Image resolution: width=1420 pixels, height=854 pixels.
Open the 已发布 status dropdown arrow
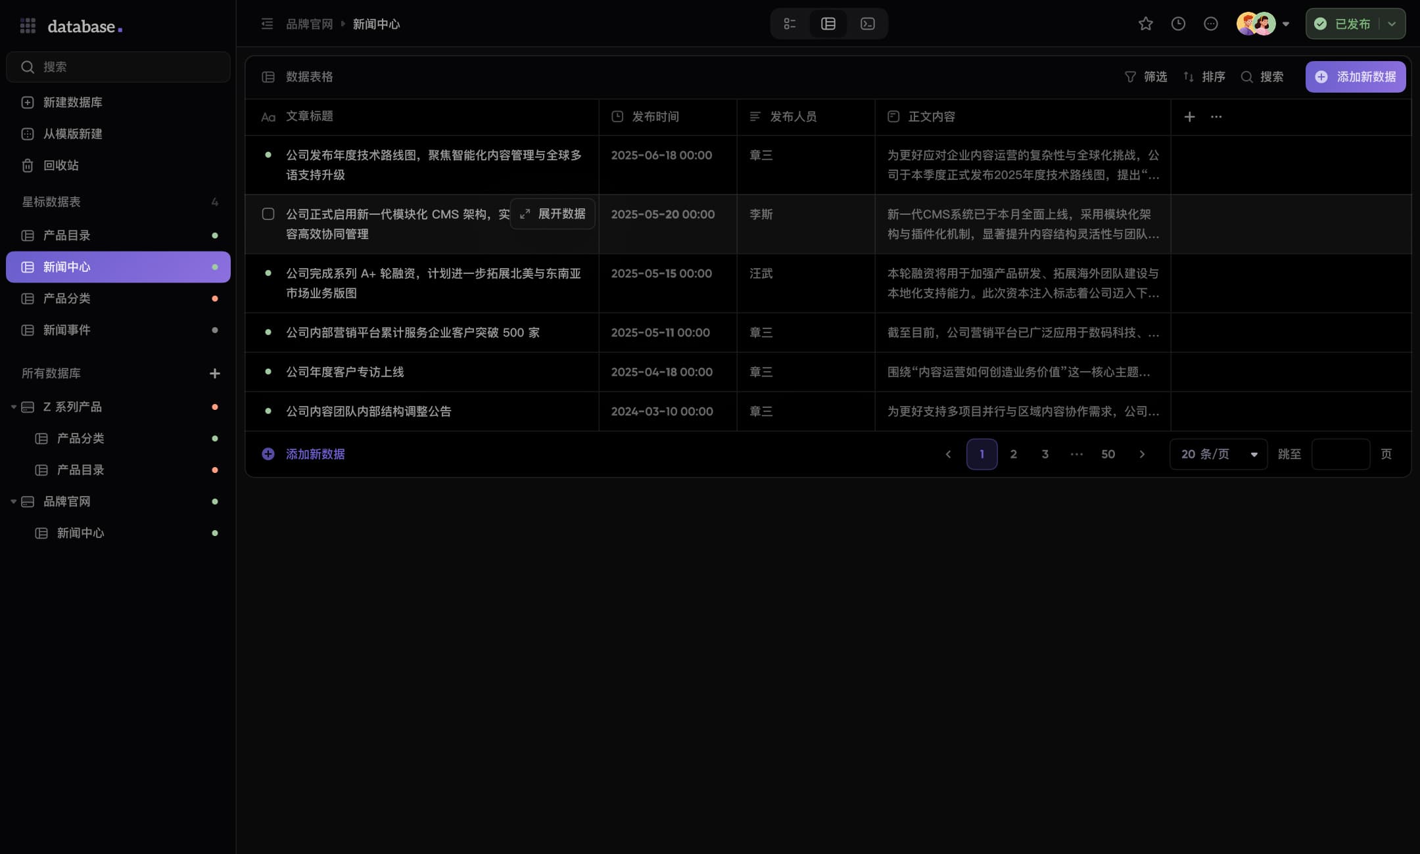click(1390, 24)
